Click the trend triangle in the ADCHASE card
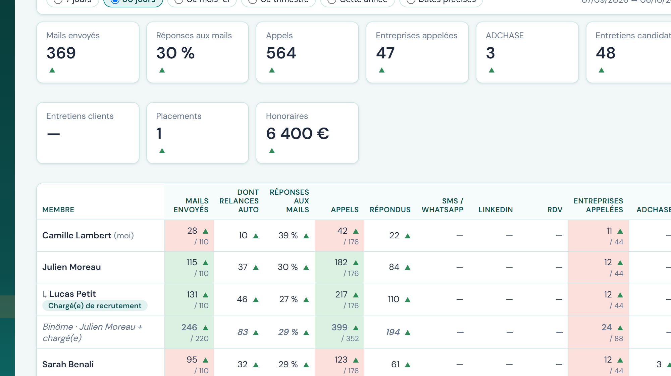671x376 pixels. [x=492, y=70]
